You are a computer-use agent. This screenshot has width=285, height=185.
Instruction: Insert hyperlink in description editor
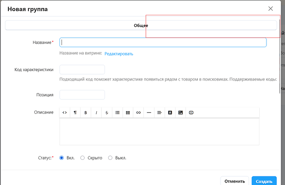tap(138, 112)
